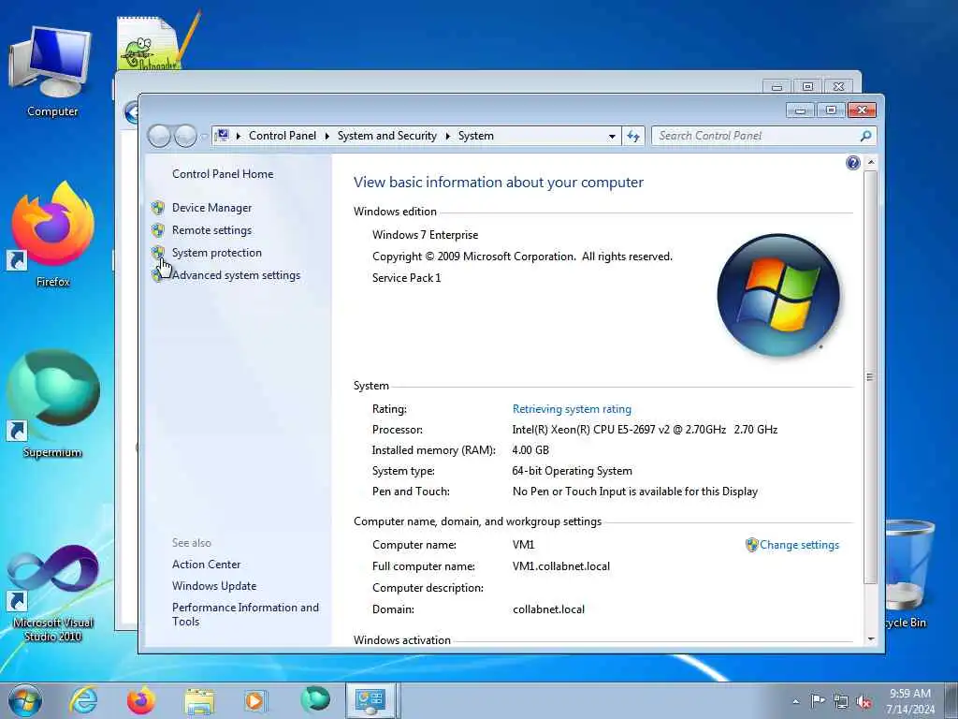
Task: Expand the arrow after Control Panel breadcrumb
Action: (x=327, y=136)
